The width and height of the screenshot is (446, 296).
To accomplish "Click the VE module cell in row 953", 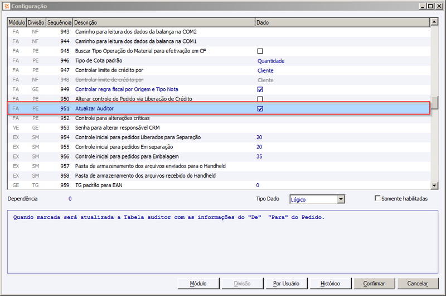I will (x=16, y=128).
